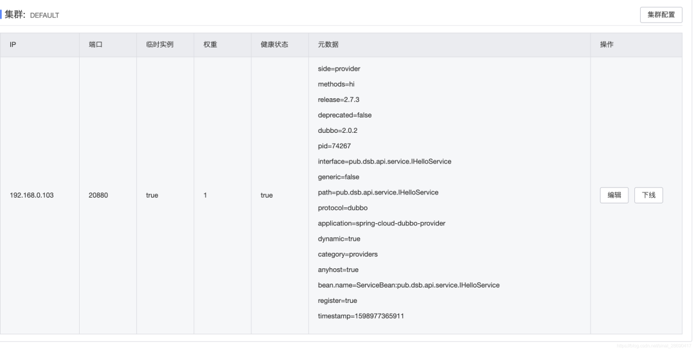Click the timestamp=1598977365911 metadata line

coord(360,316)
